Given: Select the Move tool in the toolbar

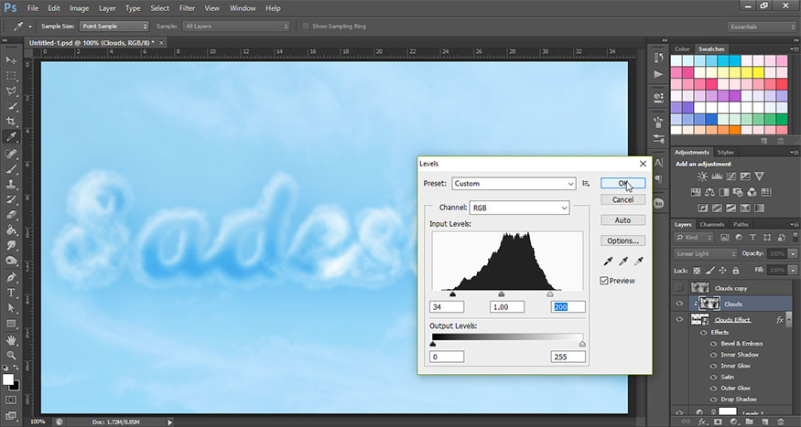Looking at the screenshot, I should point(12,59).
